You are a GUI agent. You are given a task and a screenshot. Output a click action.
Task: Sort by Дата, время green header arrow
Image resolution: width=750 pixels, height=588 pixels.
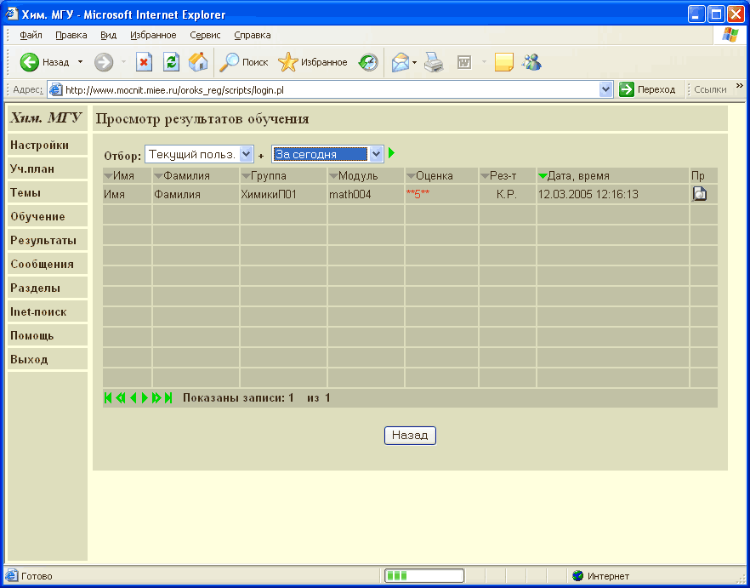[543, 176]
